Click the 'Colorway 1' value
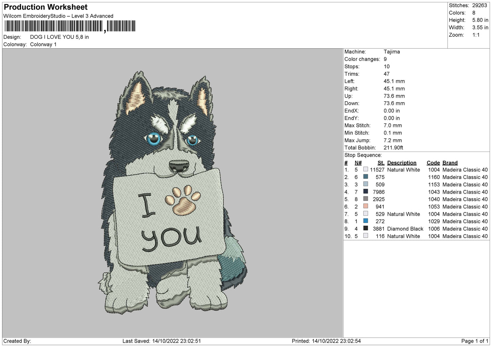 click(43, 45)
